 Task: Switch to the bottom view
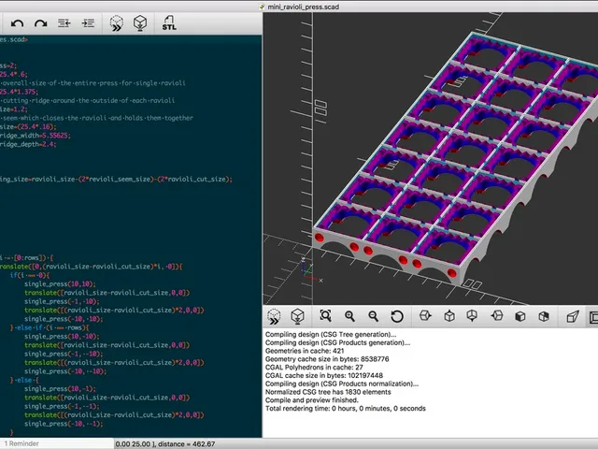pyautogui.click(x=472, y=316)
